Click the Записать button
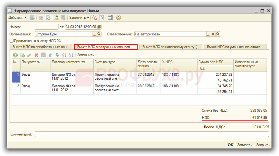This screenshot has height=156, width=279. pos(244,145)
